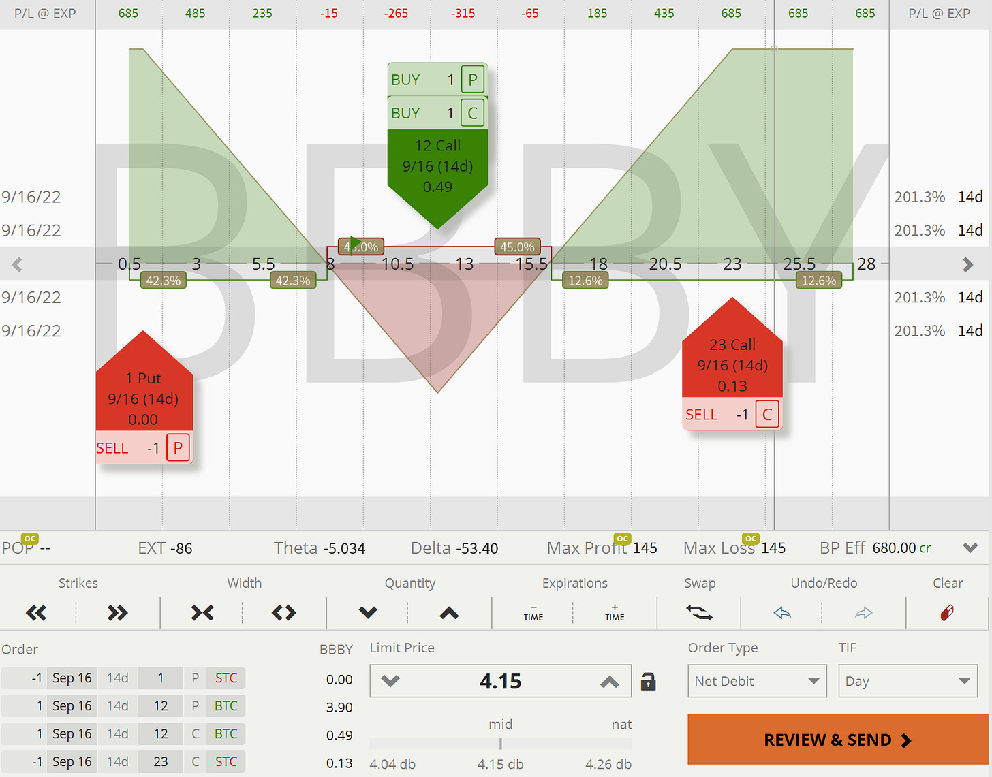Move expiration later with plus TIME
This screenshot has height=777, width=992.
tap(615, 613)
